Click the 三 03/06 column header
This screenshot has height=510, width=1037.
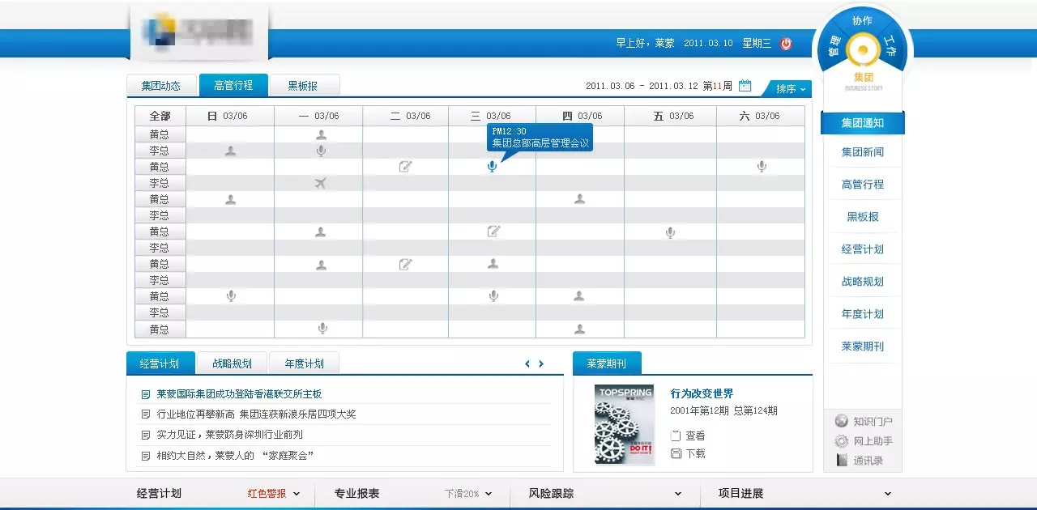click(x=491, y=116)
